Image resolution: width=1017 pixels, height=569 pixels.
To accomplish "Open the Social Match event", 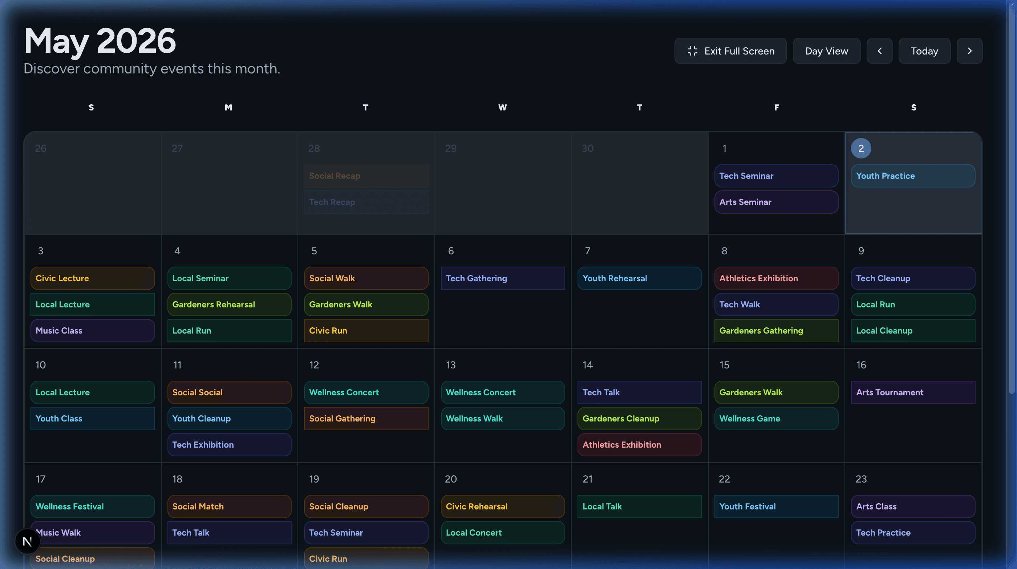I will pos(229,507).
